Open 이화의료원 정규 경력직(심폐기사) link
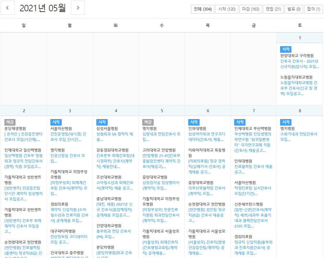The image size is (324, 258). 207,167
